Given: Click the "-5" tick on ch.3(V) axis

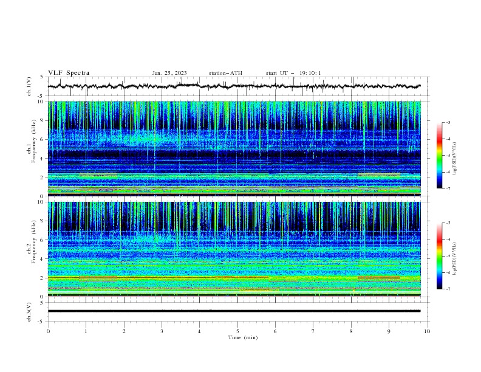Looking at the screenshot, I should click(x=41, y=322).
